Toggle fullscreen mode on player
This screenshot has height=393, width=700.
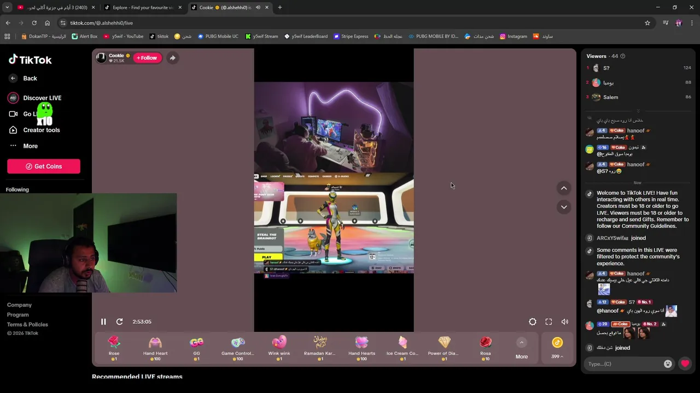(x=549, y=321)
